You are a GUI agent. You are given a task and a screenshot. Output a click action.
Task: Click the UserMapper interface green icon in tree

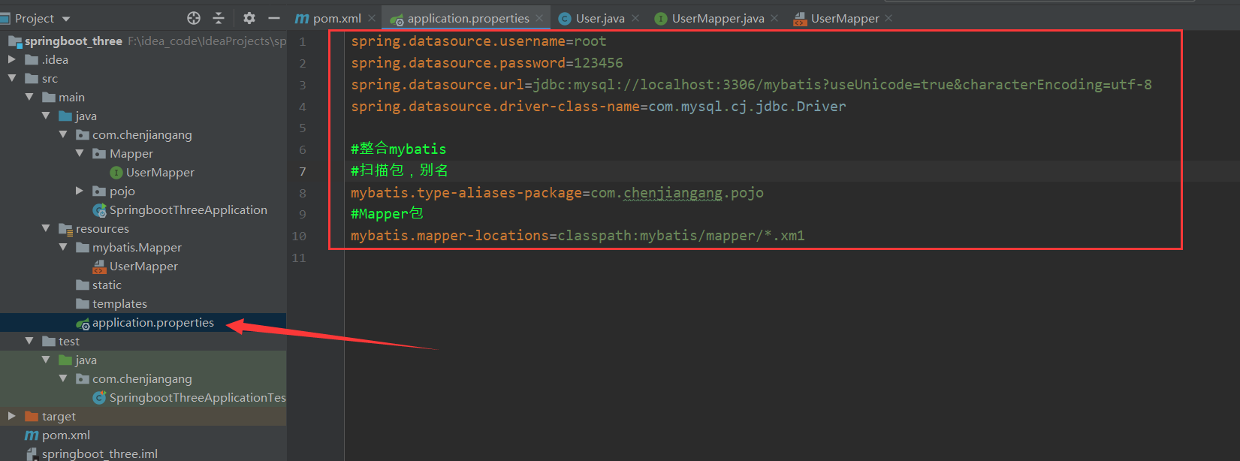point(116,172)
